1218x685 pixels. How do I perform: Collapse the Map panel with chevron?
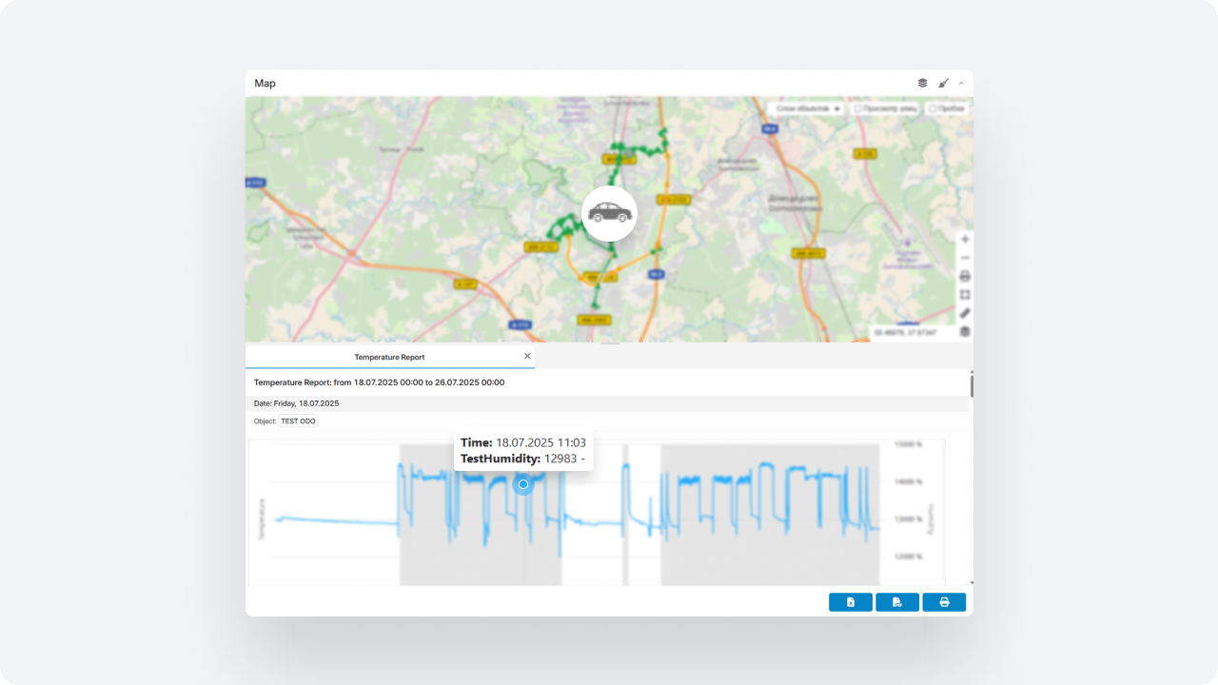(x=961, y=83)
